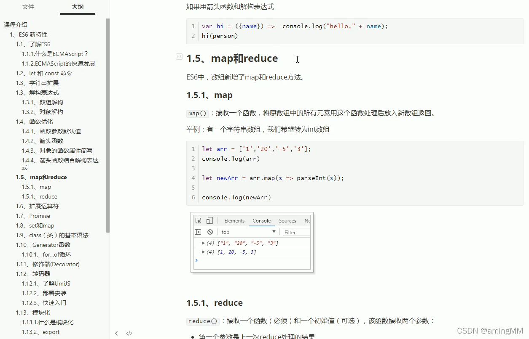Open 1.4.3、对象的函数属性简写 outline entry

coord(57,151)
